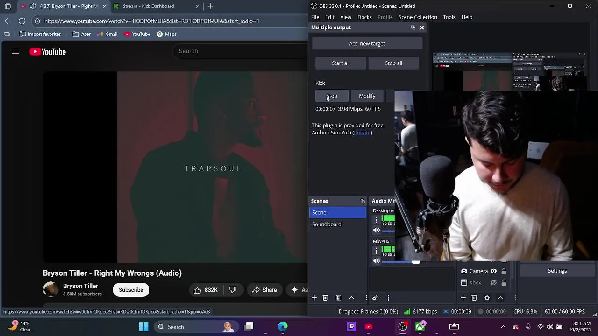Share the YouTube video

click(x=264, y=290)
